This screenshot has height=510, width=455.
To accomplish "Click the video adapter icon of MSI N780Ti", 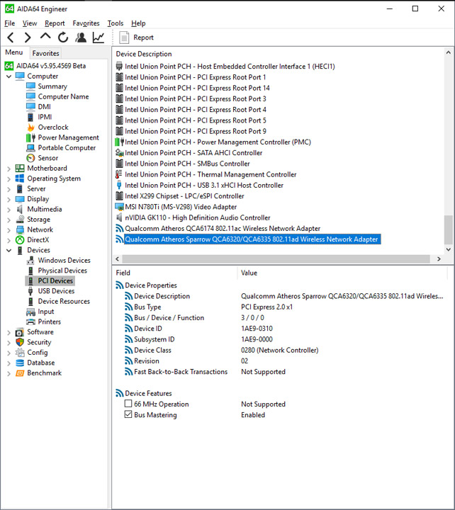I will (120, 207).
